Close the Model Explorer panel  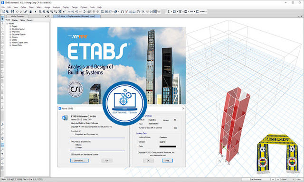(x=48, y=16)
